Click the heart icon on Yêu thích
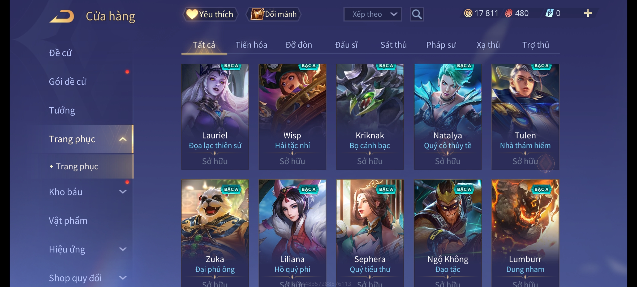Screen dimensions: 637x287 (192, 14)
